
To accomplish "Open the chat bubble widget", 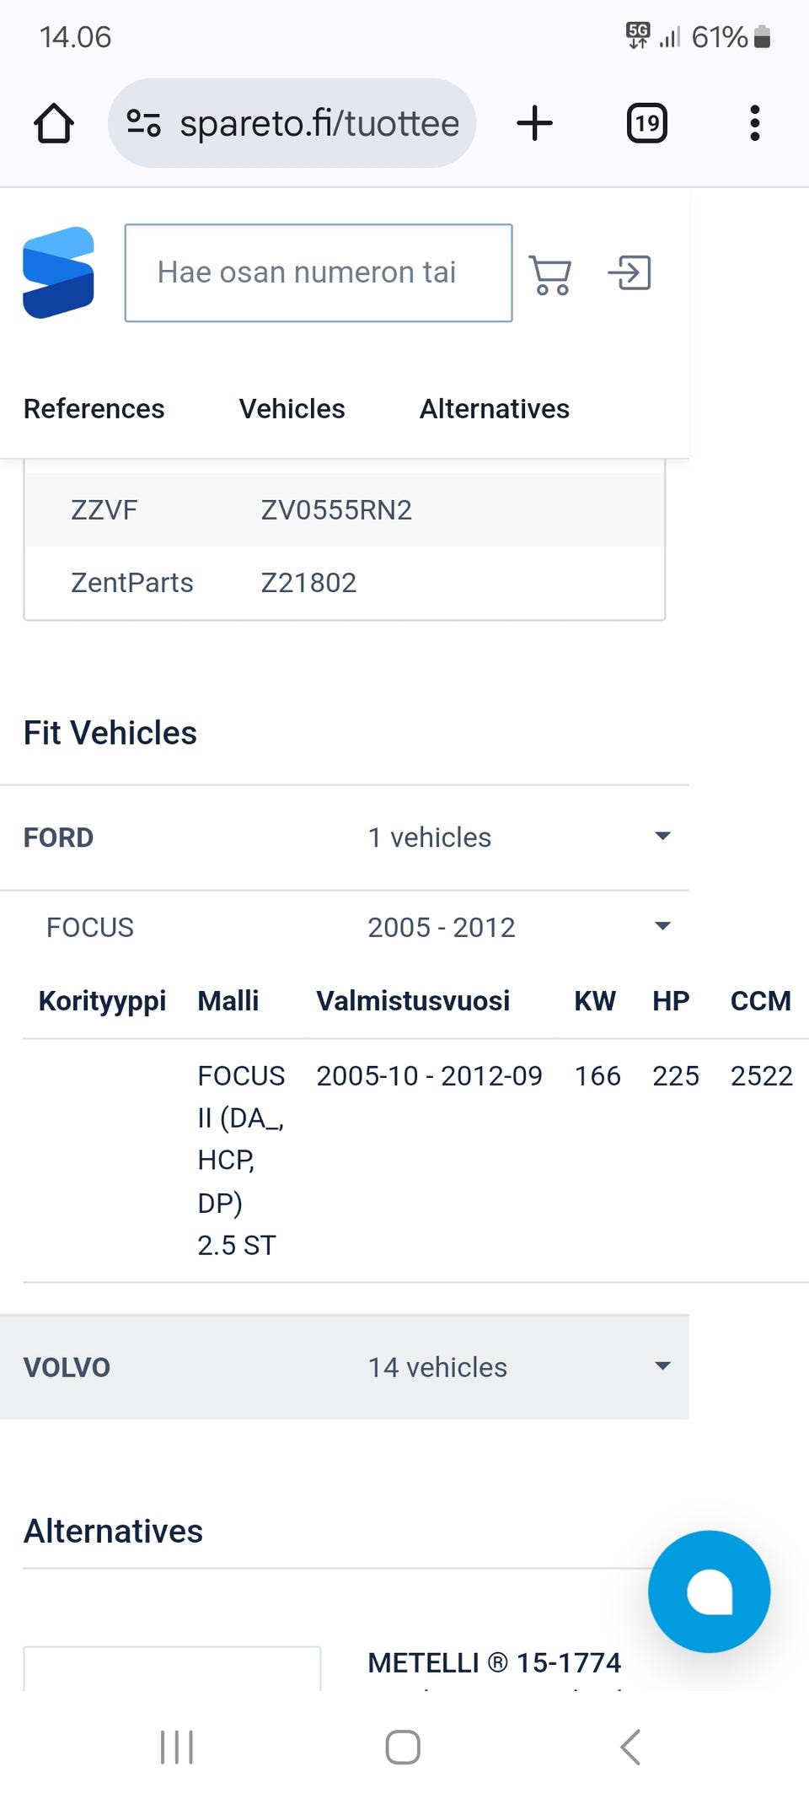I will (x=709, y=1591).
